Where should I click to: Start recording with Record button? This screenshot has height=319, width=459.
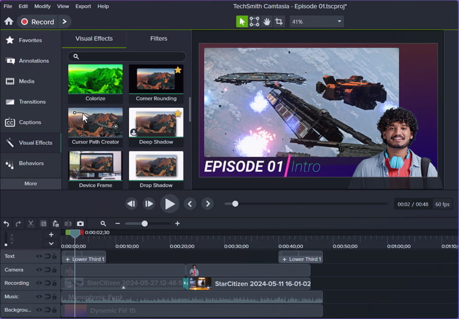38,22
